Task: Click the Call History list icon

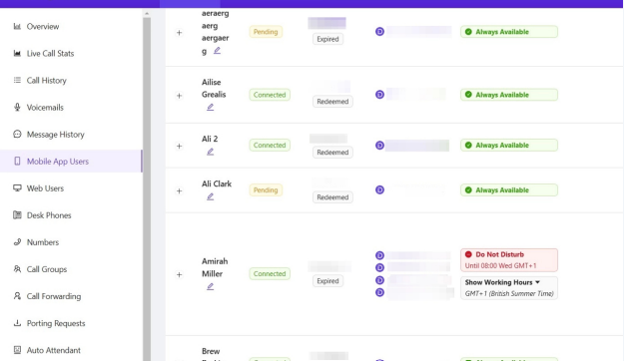Action: (17, 80)
